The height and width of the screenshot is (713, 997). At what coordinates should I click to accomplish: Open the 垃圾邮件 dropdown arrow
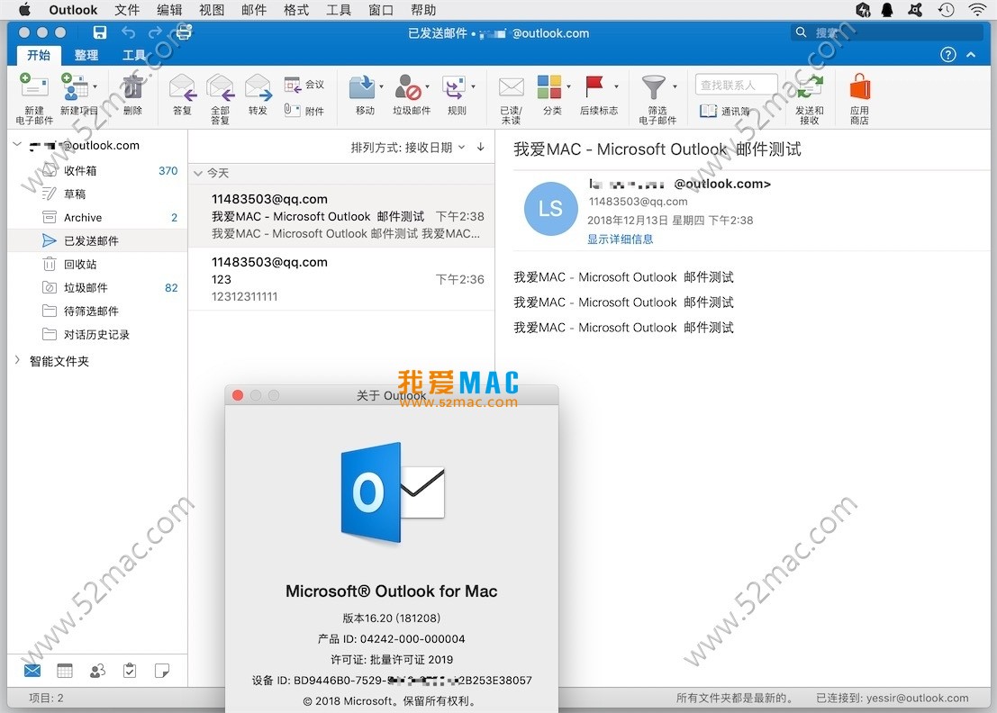pyautogui.click(x=427, y=86)
